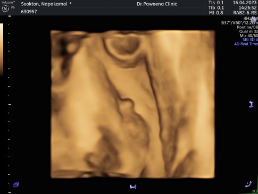Select the RAB2-6-RS probe label
The width and height of the screenshot is (258, 194).
click(x=245, y=13)
